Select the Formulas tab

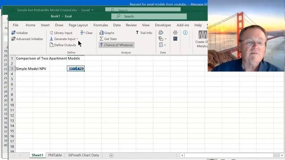tap(101, 25)
